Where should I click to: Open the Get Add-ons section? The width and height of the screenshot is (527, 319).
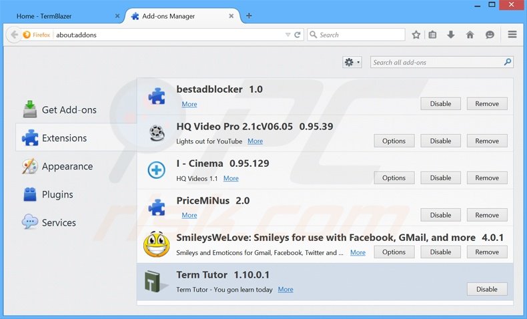click(x=60, y=109)
